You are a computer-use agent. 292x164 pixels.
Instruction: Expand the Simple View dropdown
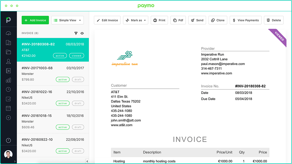pyautogui.click(x=67, y=20)
